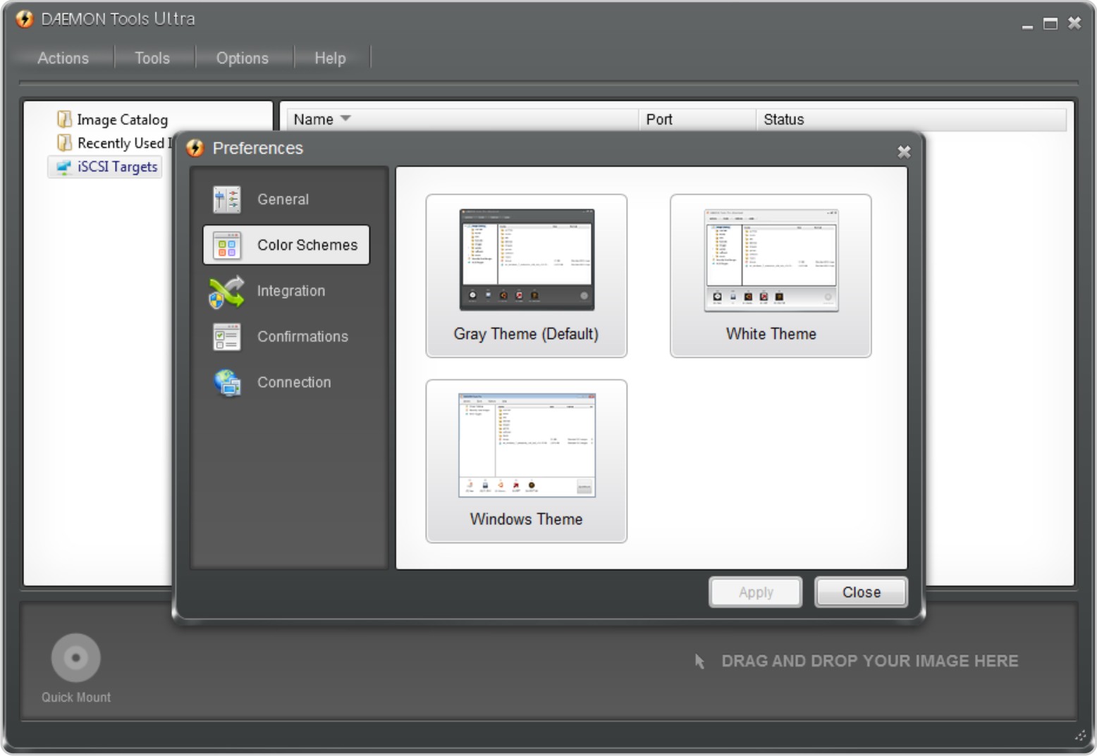
Task: Open the Help menu
Action: coord(330,58)
